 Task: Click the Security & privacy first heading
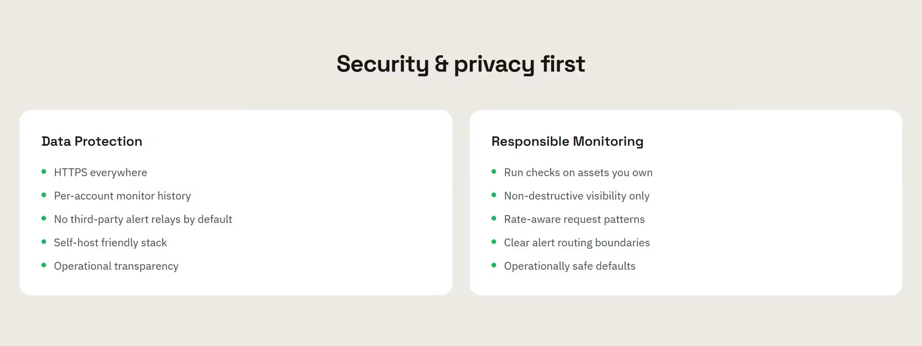pyautogui.click(x=461, y=64)
